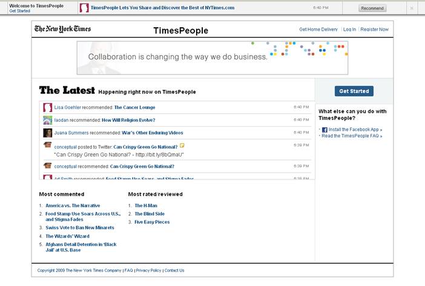Click the Facebook icon in the sidebar

click(x=325, y=130)
